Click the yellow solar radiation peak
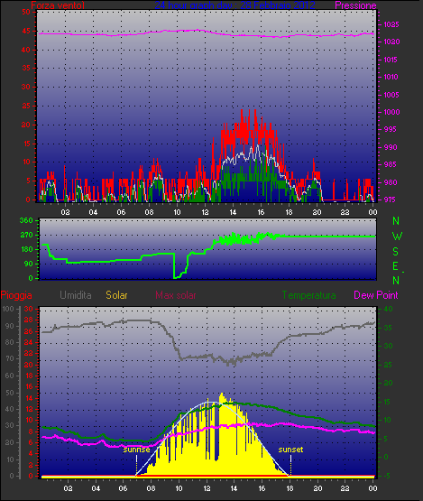423x501 pixels. click(221, 394)
